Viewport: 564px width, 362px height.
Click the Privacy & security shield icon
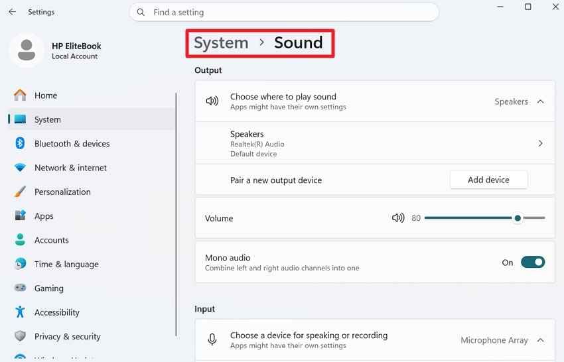[20, 336]
